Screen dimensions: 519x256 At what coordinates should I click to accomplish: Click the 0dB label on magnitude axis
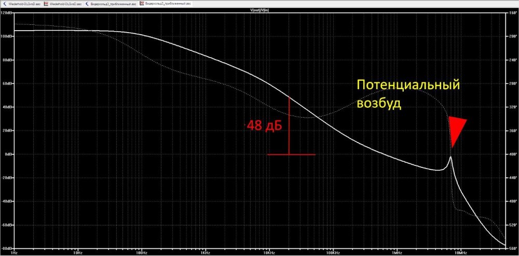pos(8,154)
